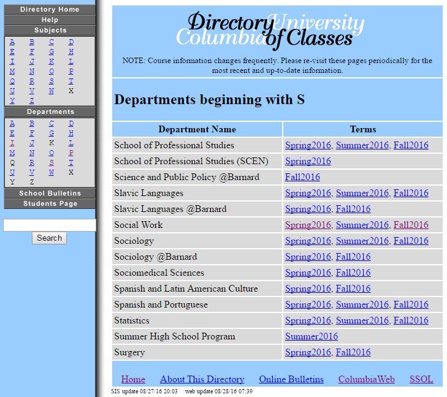Open the SSOL footer link
447x397 pixels.
(421, 379)
